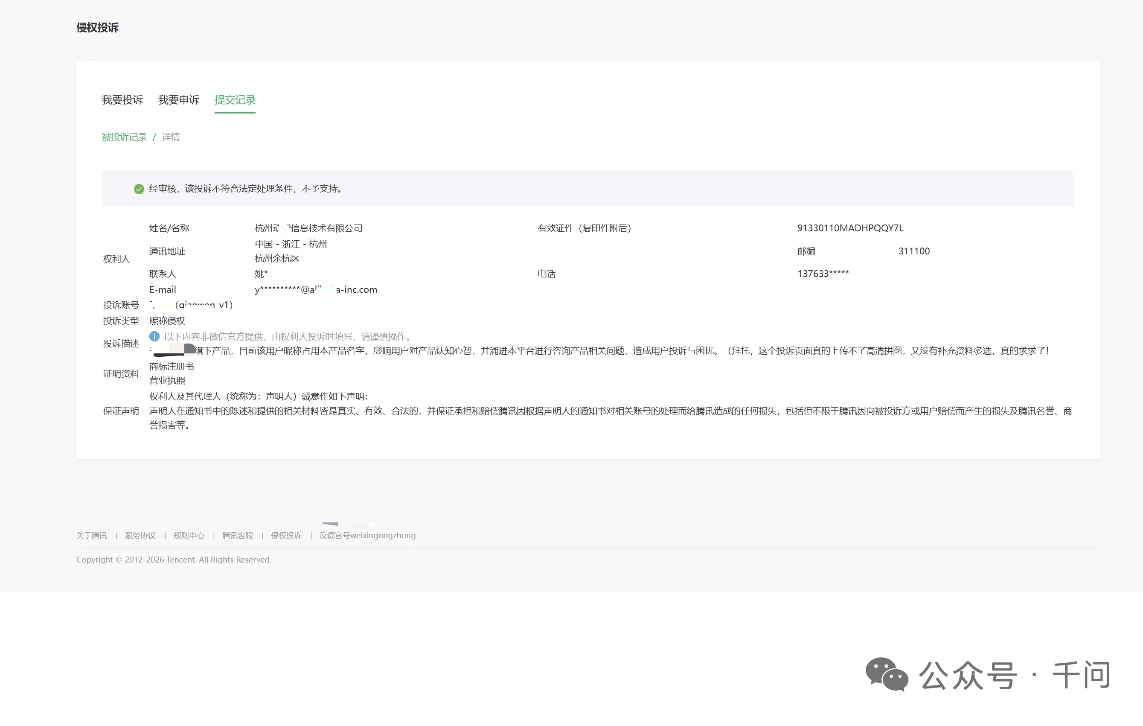
Task: Go back to 被投诉记录 breadcrumb
Action: click(x=124, y=137)
